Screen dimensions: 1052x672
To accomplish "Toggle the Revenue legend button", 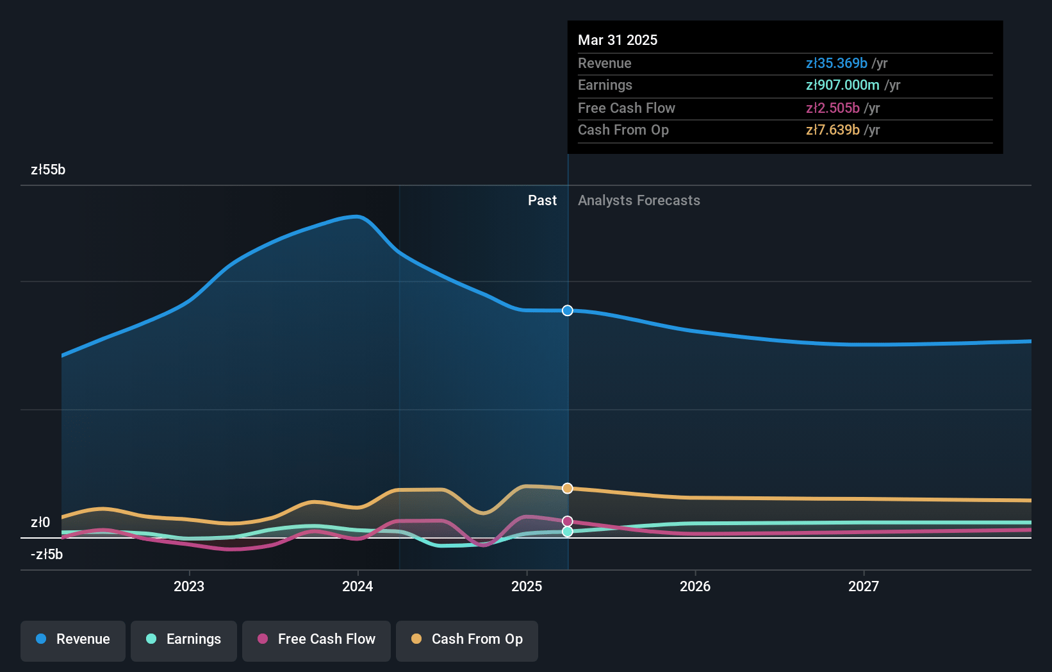I will [73, 641].
